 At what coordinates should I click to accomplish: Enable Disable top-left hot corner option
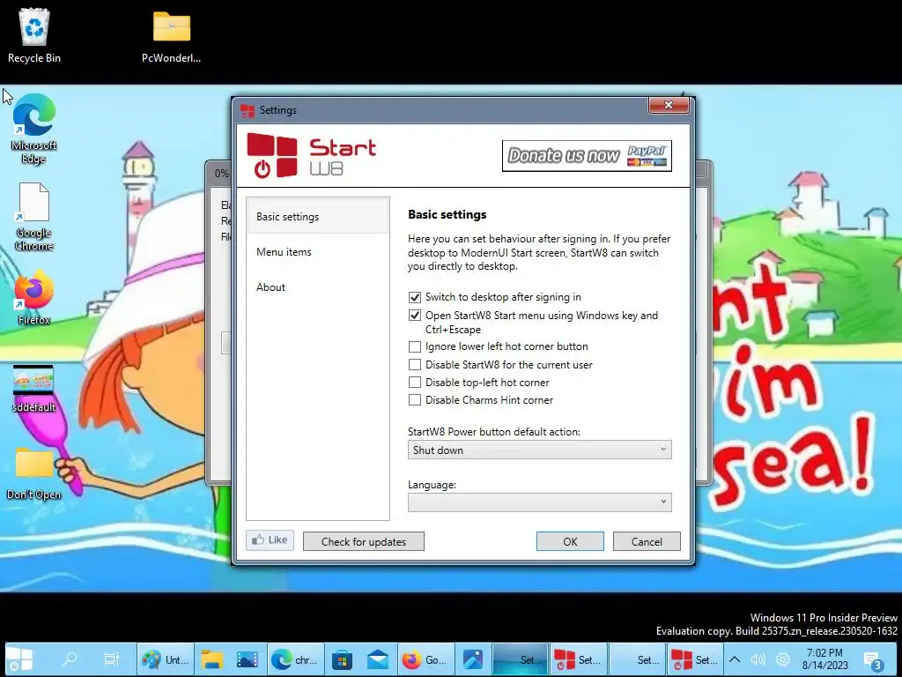(x=414, y=383)
